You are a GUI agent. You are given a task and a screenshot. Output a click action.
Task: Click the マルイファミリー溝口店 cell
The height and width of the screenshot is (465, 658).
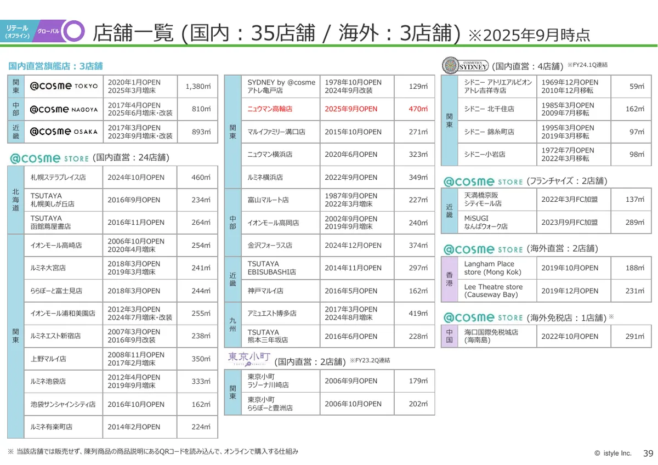[280, 132]
